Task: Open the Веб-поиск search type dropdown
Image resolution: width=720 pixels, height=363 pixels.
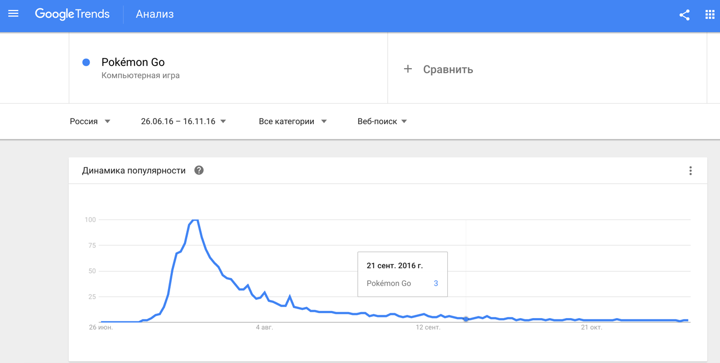Action: tap(382, 121)
